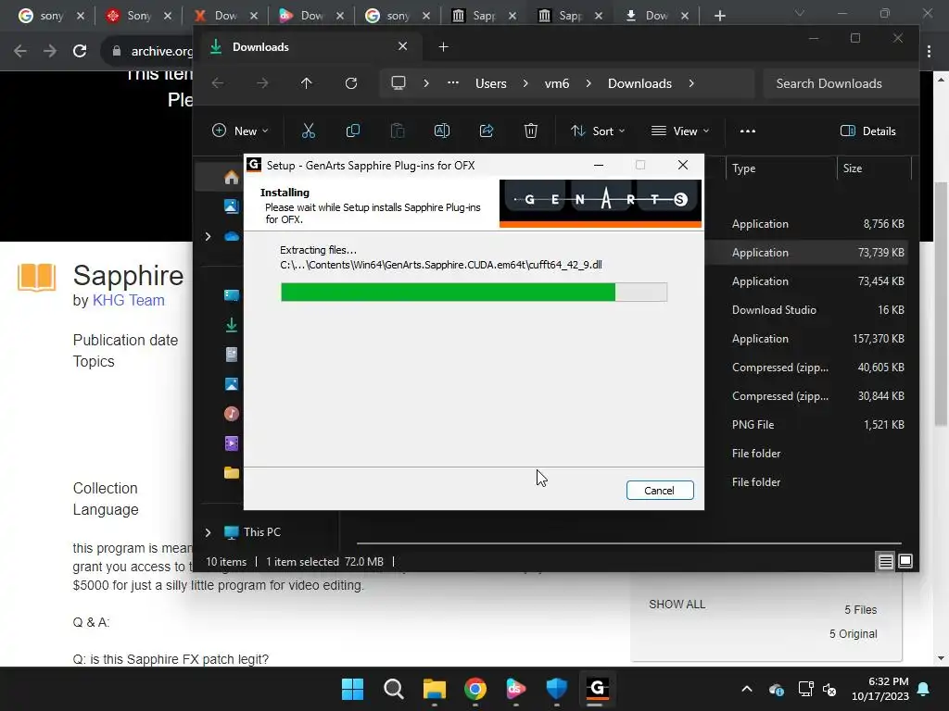Click the Share icon in Explorer toolbar
Viewport: 949px width, 711px height.
[x=487, y=131]
